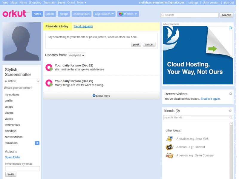Click the cancel button
The height and width of the screenshot is (179, 239).
tap(149, 44)
